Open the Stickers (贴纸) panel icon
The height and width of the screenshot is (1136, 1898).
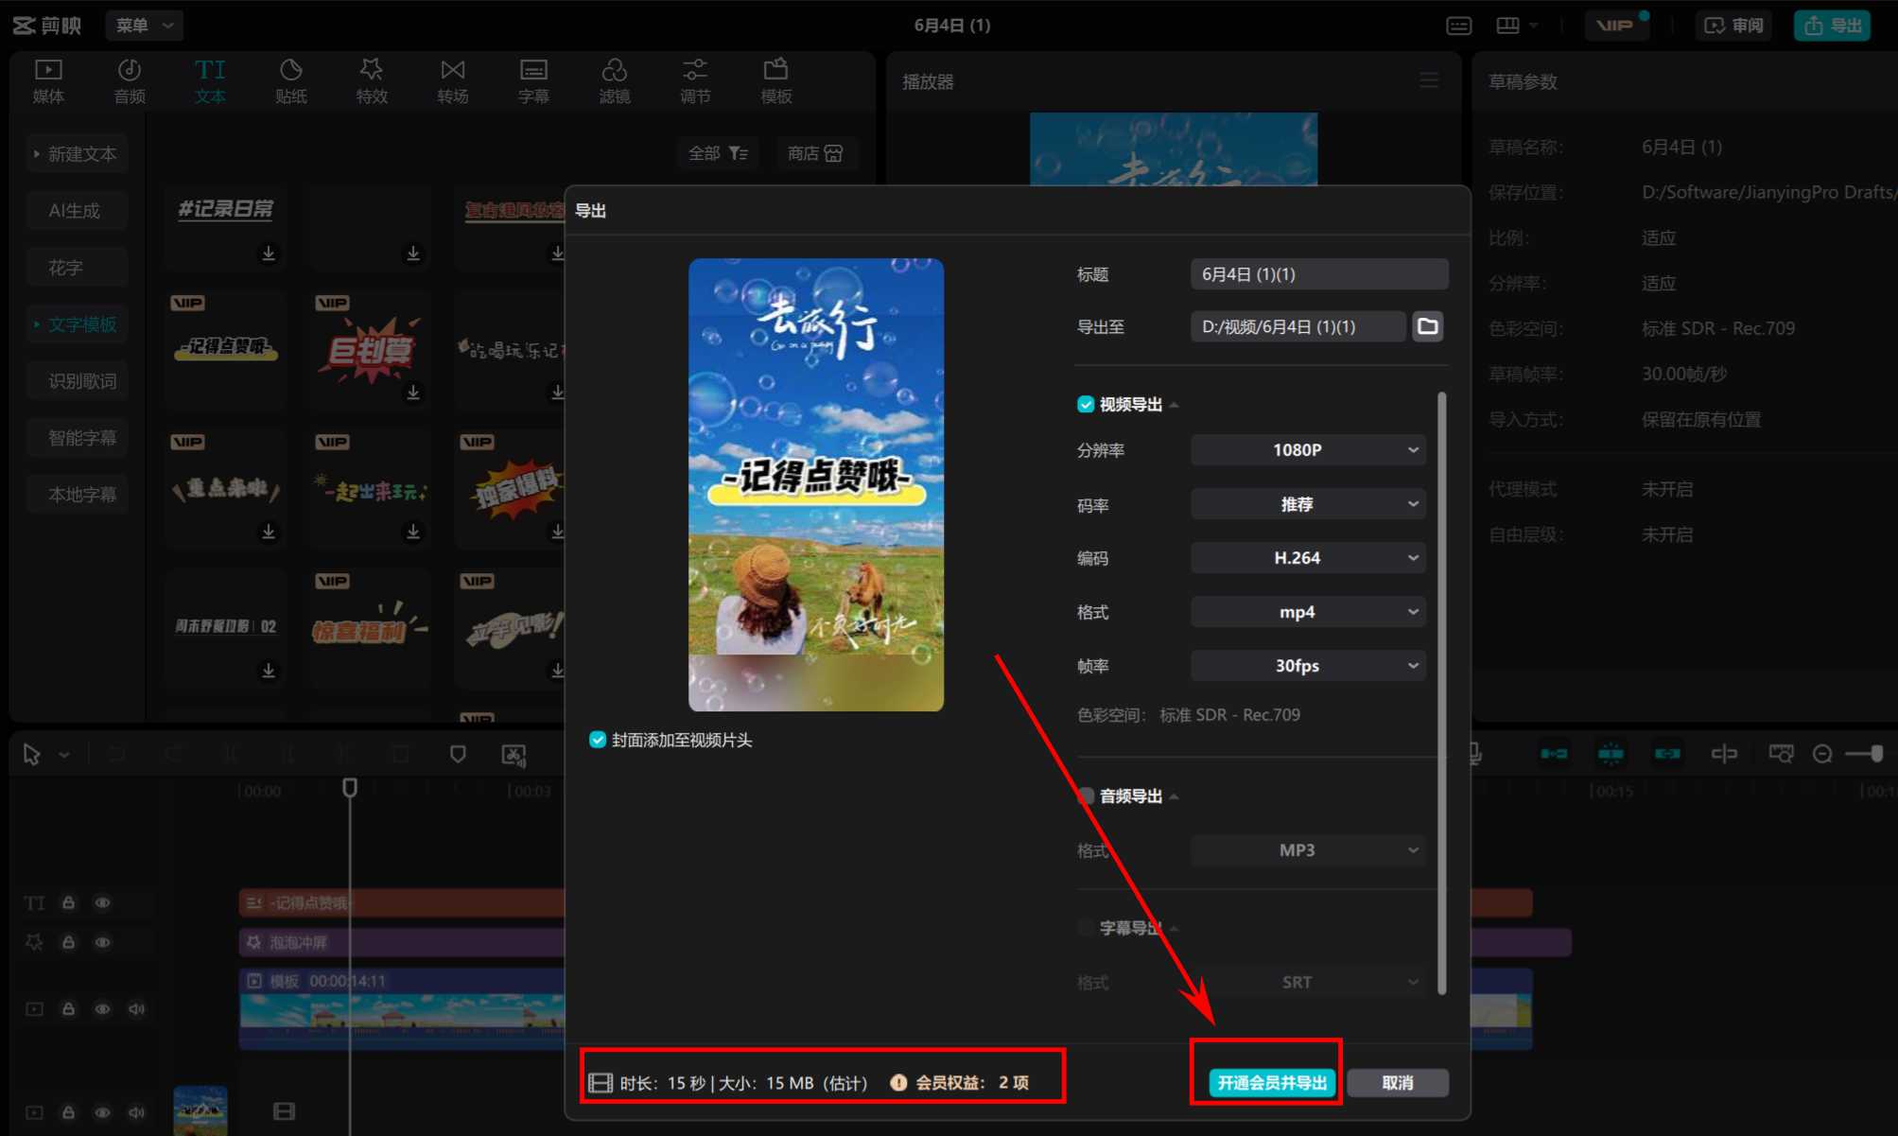click(x=291, y=80)
